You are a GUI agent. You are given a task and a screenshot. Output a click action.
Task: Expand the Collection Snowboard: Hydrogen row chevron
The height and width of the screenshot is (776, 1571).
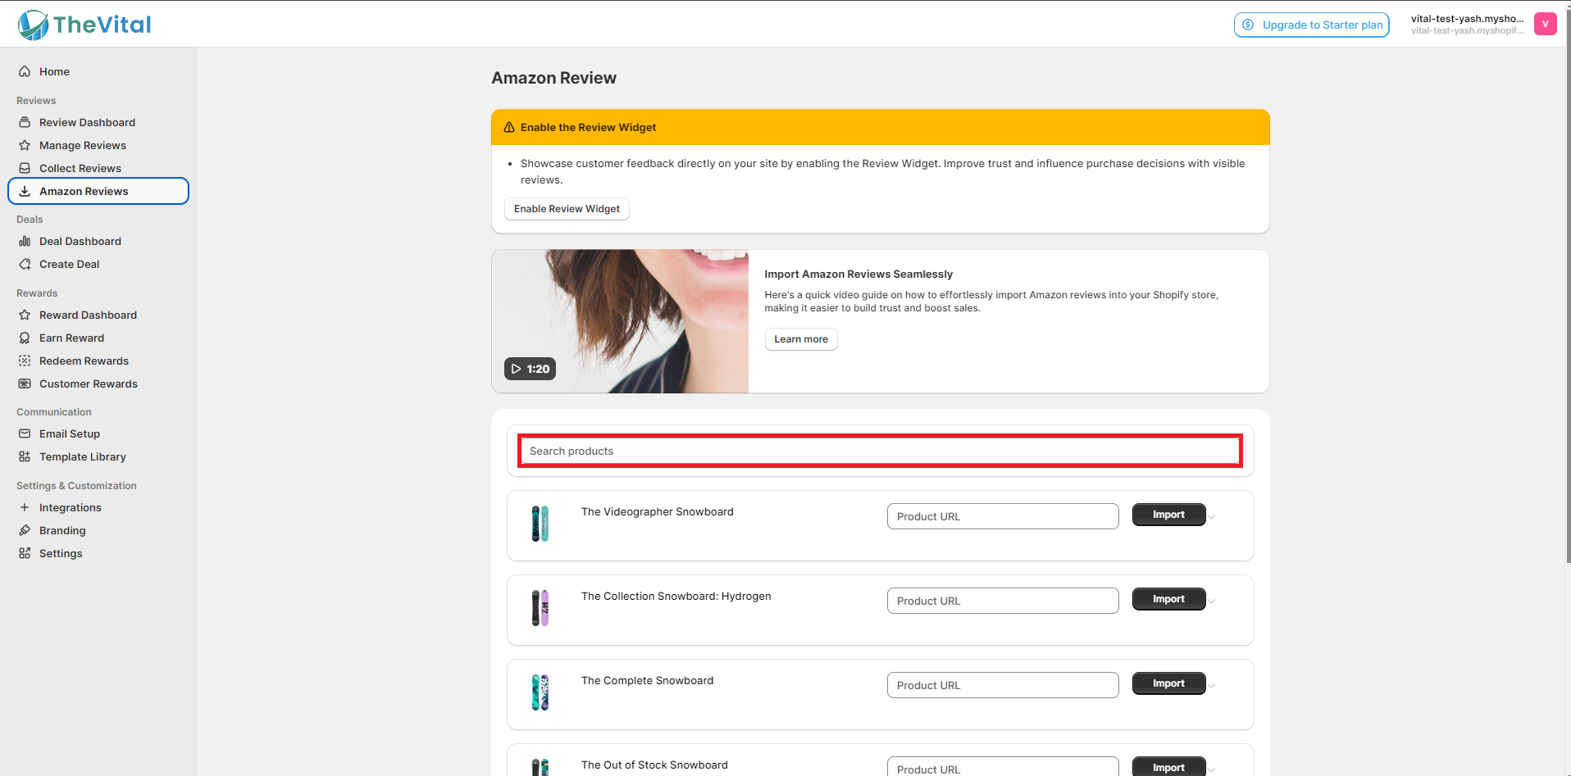coord(1211,601)
